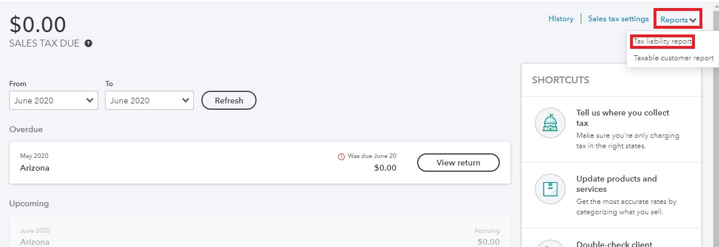Click the Refresh button
Screen dimensions: 719x247
pos(229,101)
